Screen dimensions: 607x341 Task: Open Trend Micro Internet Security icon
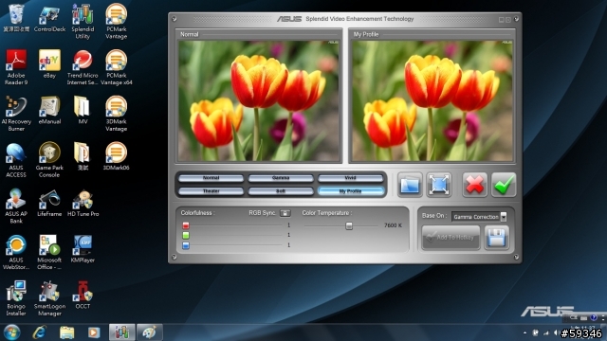click(x=83, y=67)
